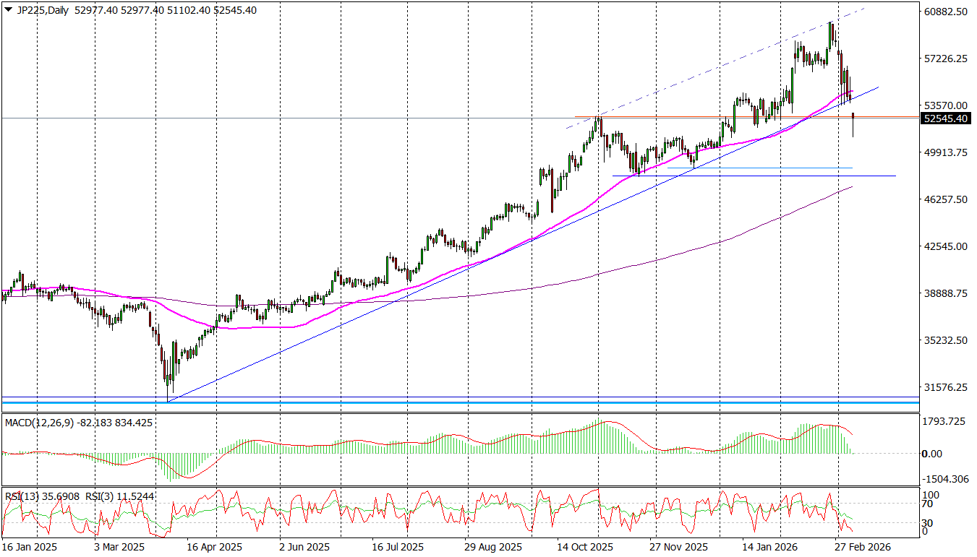The height and width of the screenshot is (557, 977).
Task: Select the highest candle near 60882.50
Action: tap(832, 33)
